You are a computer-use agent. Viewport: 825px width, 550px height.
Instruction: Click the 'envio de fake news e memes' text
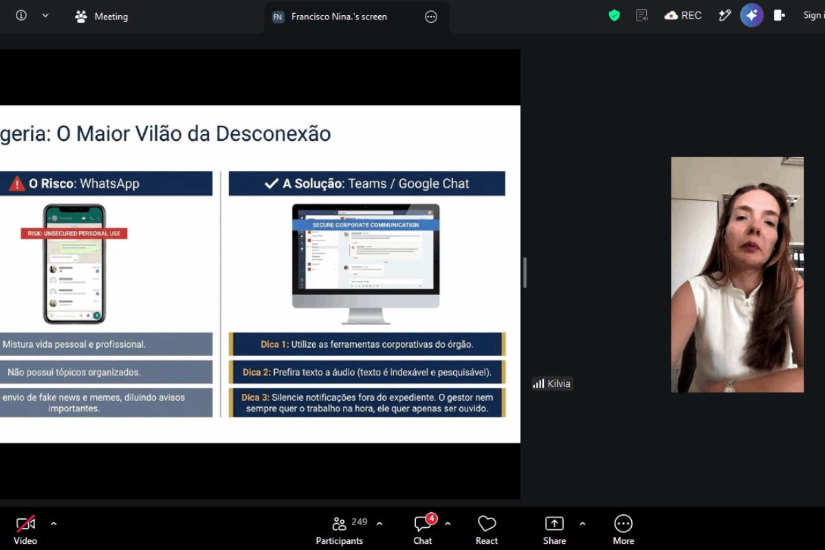coord(93,403)
